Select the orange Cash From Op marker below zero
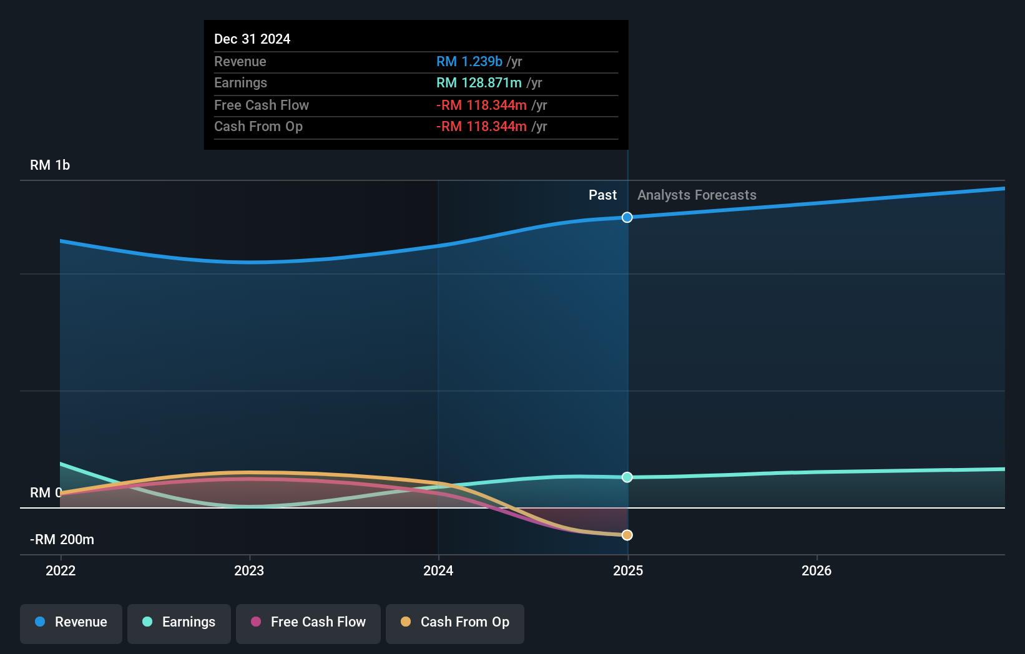 coord(627,535)
